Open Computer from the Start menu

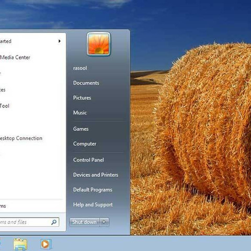(85, 144)
